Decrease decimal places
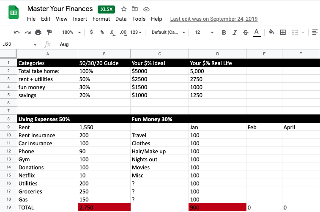This screenshot has height=212, width=320. pyautogui.click(x=112, y=33)
